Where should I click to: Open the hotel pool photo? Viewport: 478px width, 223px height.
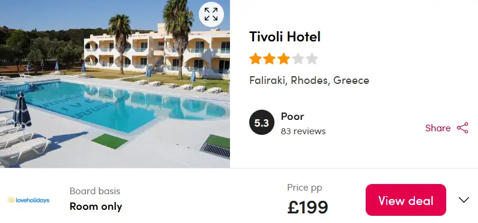pos(115,84)
